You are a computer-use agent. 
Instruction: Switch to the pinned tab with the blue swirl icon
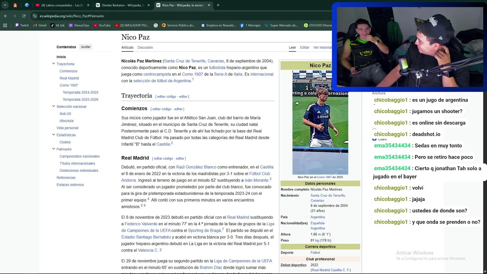pyautogui.click(x=27, y=5)
